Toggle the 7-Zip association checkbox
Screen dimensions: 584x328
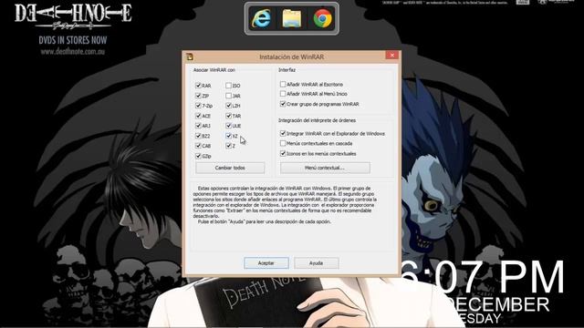coord(198,106)
